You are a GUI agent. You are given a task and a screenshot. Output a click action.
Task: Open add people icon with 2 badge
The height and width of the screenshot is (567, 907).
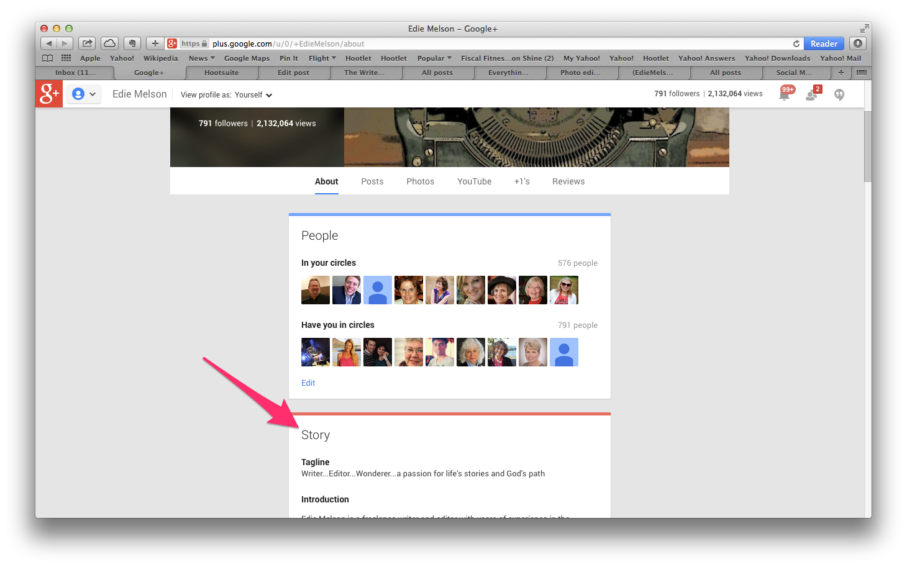pyautogui.click(x=813, y=94)
